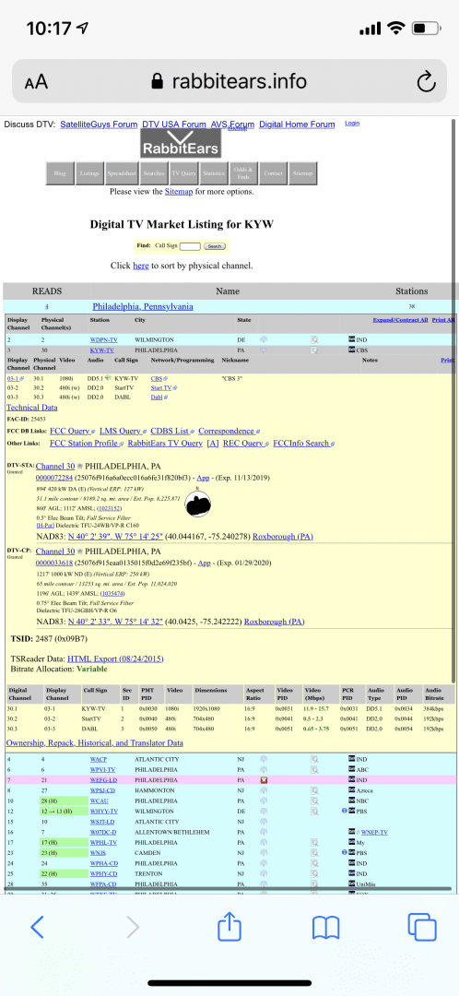
Task: Click the magnifier icon in WACP row
Action: 314,759
